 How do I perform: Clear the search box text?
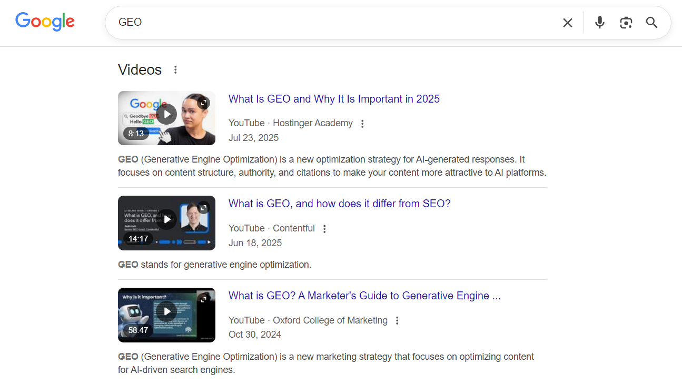[567, 23]
